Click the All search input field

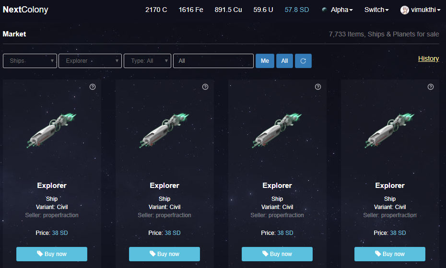click(213, 61)
